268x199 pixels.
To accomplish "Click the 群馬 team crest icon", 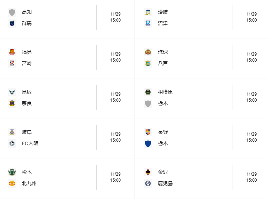I will pyautogui.click(x=12, y=24).
